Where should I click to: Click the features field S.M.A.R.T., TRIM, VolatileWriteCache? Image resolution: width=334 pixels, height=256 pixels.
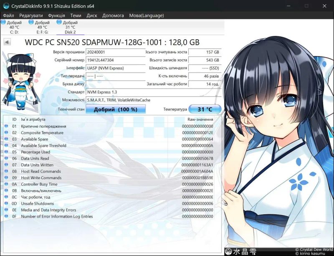153,100
